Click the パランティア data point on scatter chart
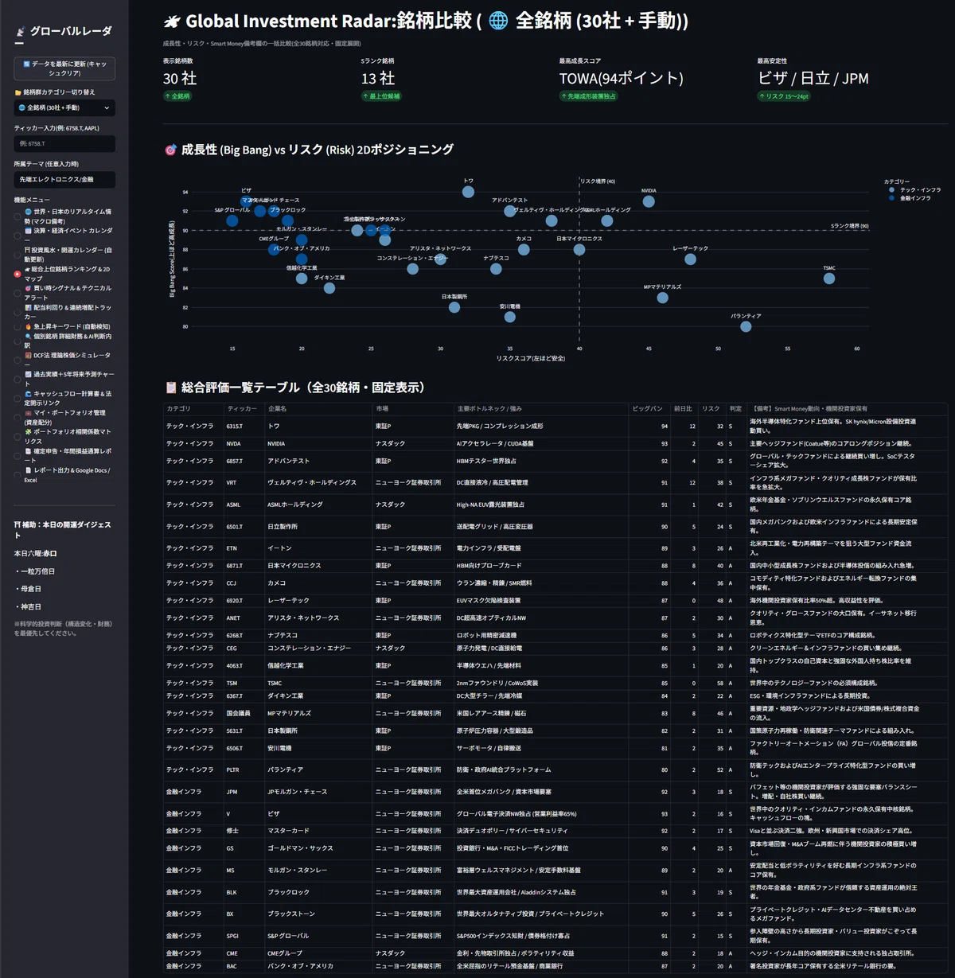This screenshot has height=978, width=955. (746, 326)
